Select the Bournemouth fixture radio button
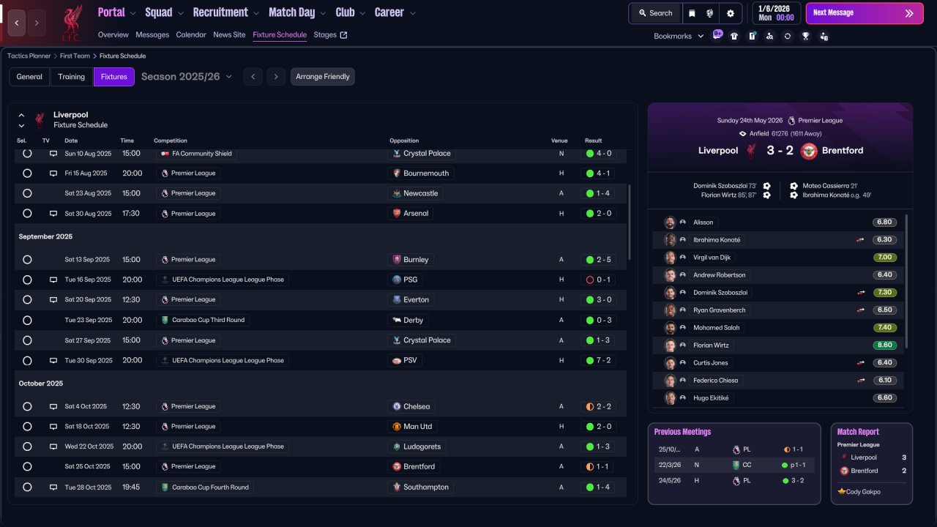 click(x=27, y=173)
